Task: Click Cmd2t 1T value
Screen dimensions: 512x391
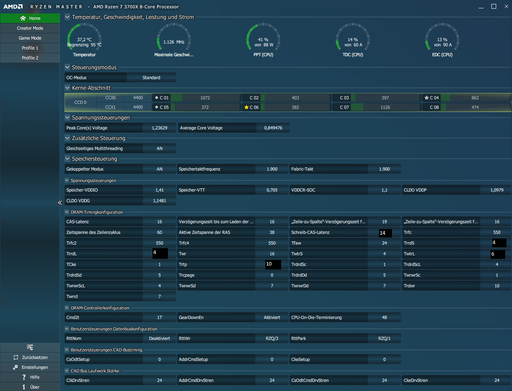Action: pyautogui.click(x=160, y=317)
